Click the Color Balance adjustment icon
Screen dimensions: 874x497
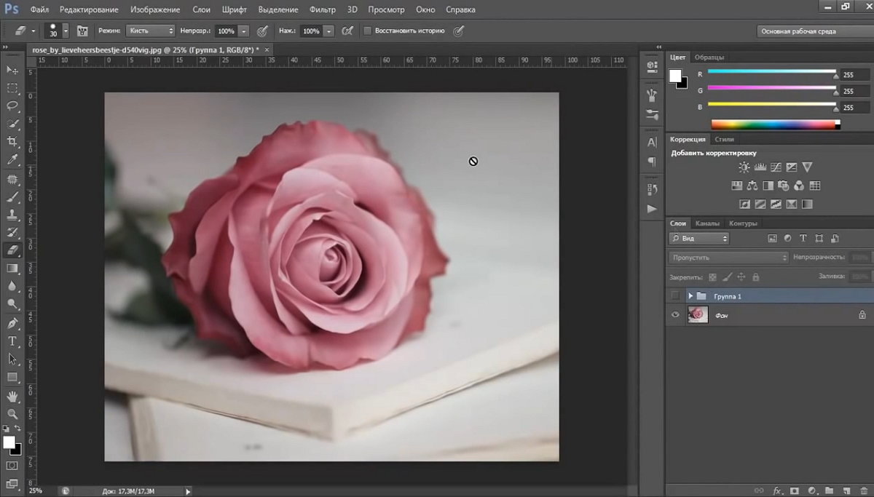[752, 186]
